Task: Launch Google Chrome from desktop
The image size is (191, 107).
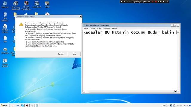Action: (x=5, y=63)
